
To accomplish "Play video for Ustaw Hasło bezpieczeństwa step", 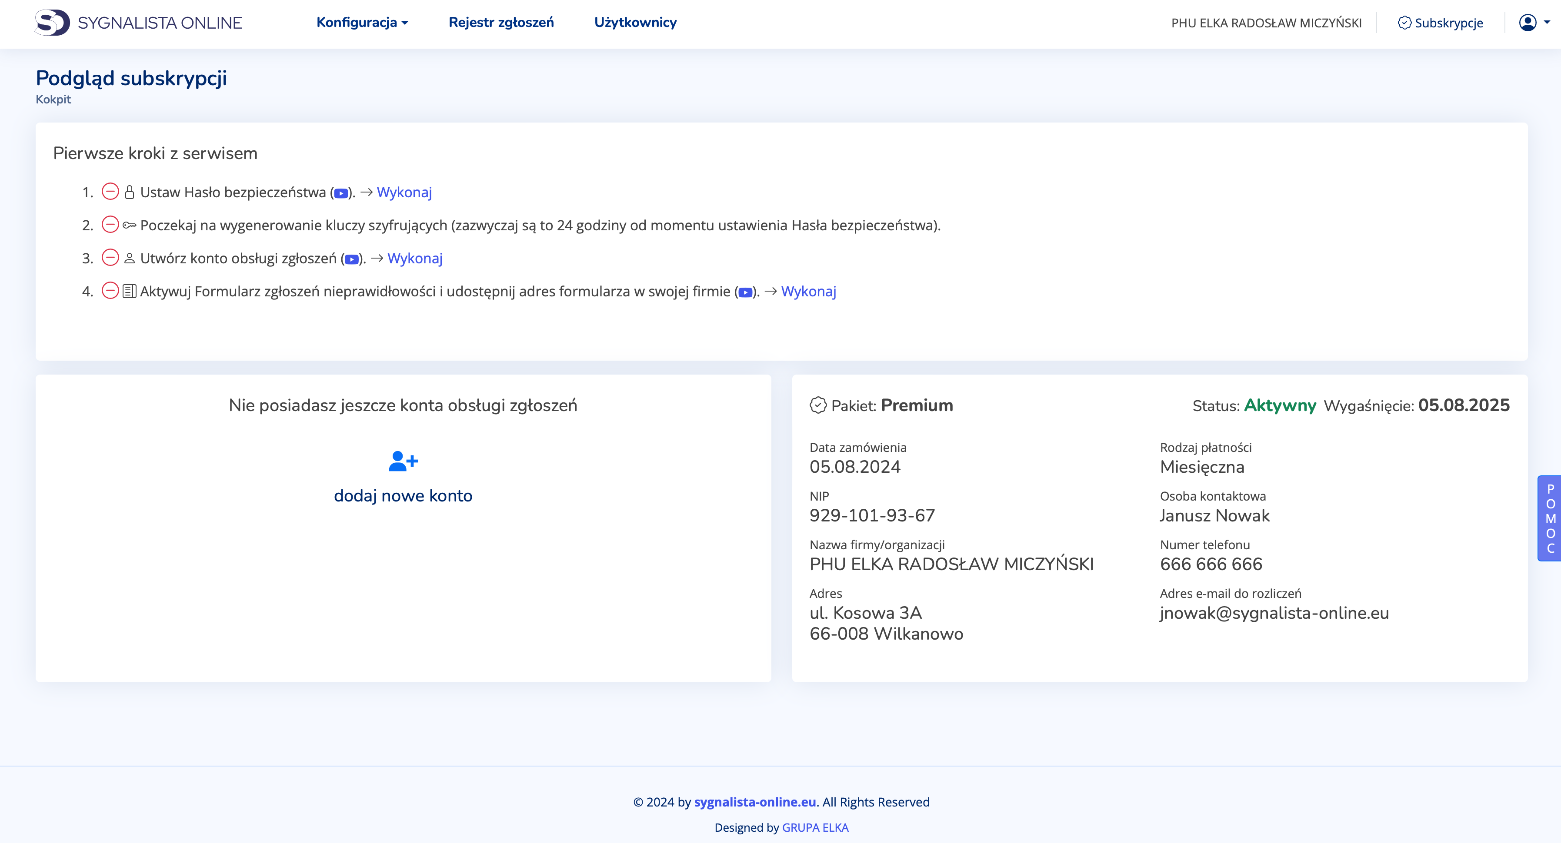I will point(340,193).
